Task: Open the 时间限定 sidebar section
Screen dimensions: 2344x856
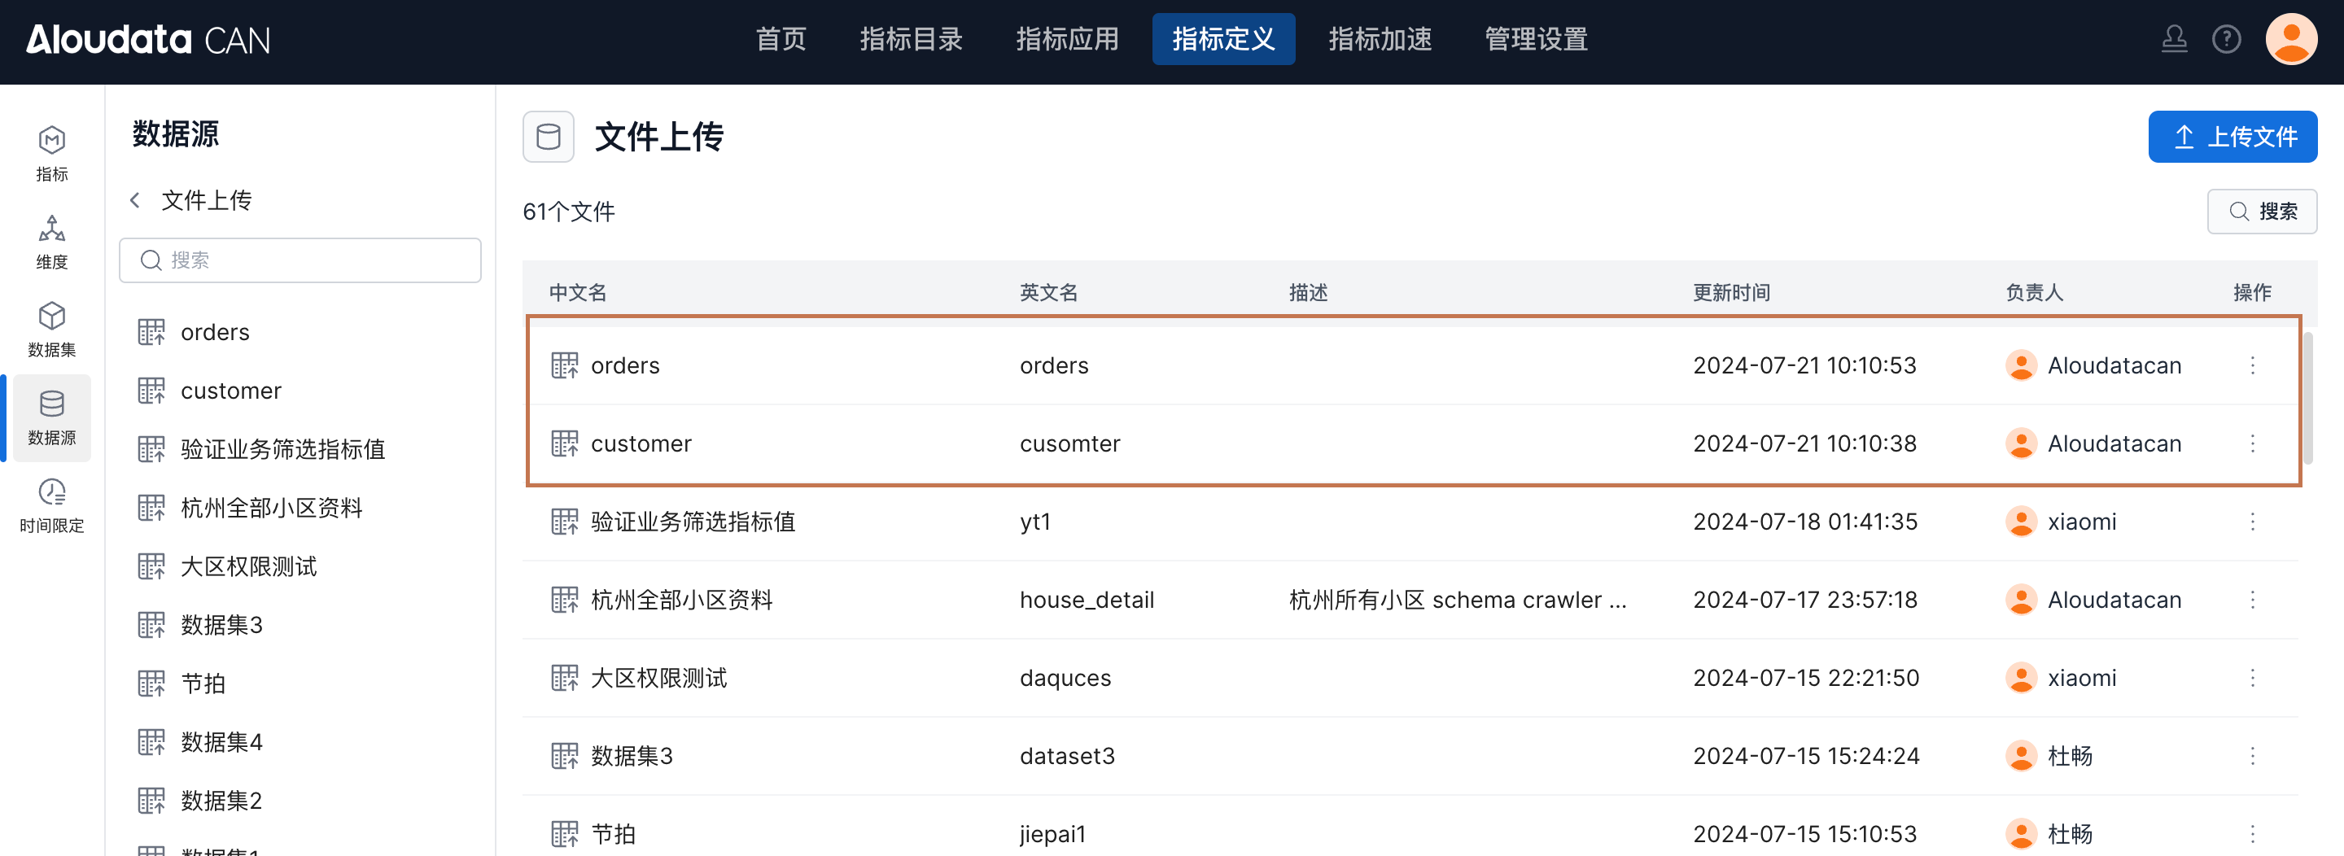Action: coord(52,506)
